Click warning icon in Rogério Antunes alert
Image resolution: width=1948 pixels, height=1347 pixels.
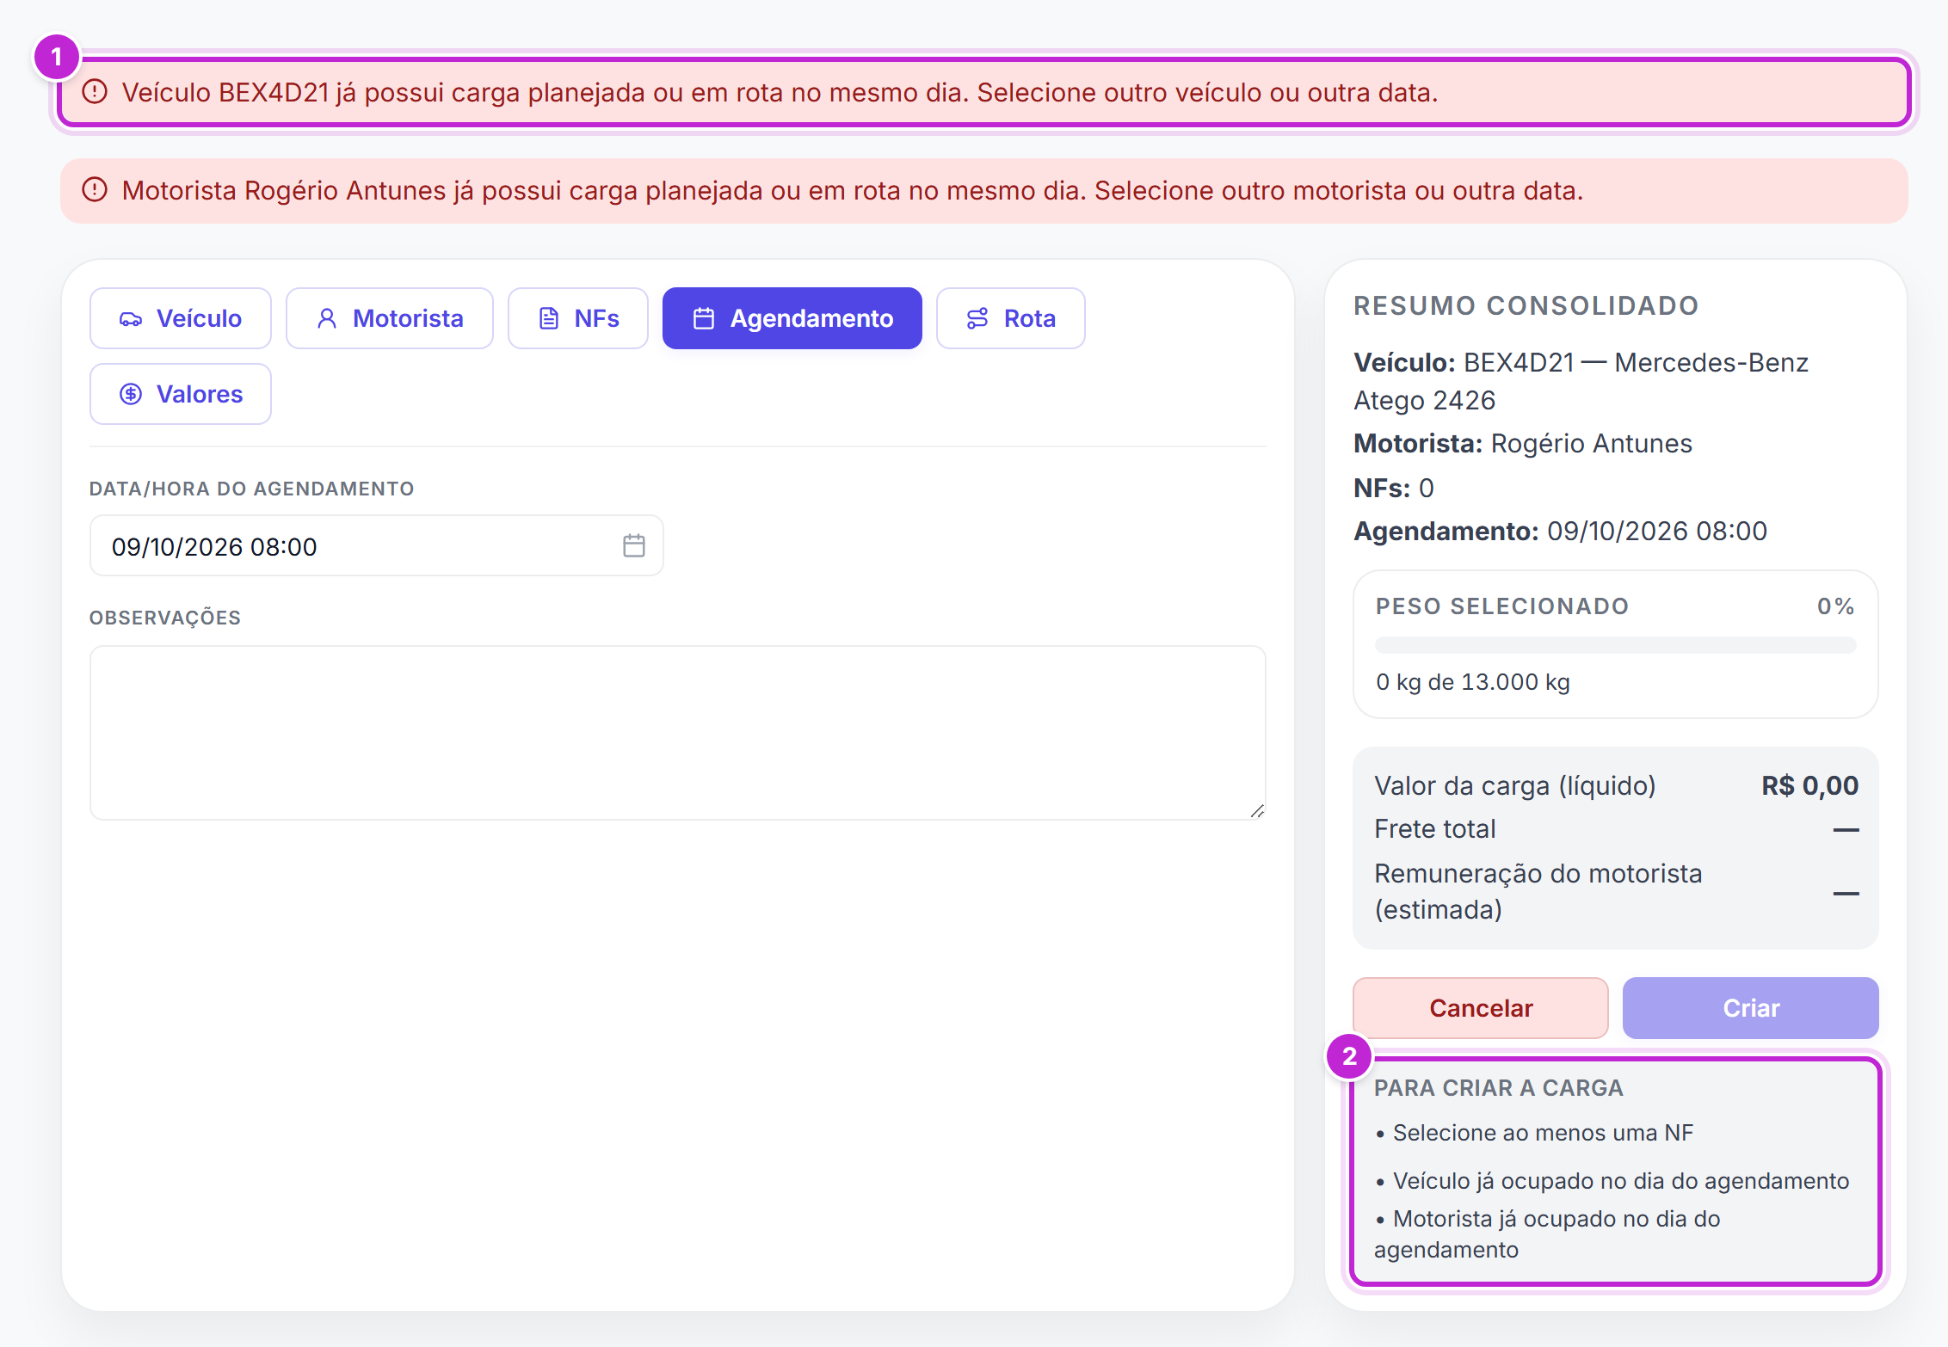click(95, 190)
